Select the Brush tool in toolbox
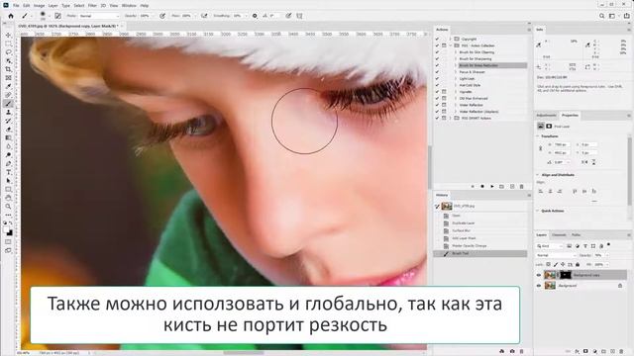The width and height of the screenshot is (634, 356). (x=9, y=104)
